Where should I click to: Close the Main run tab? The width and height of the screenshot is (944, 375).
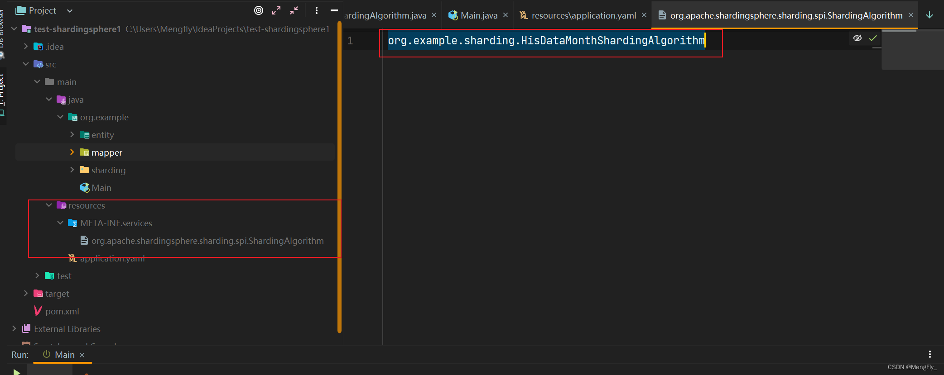point(82,355)
